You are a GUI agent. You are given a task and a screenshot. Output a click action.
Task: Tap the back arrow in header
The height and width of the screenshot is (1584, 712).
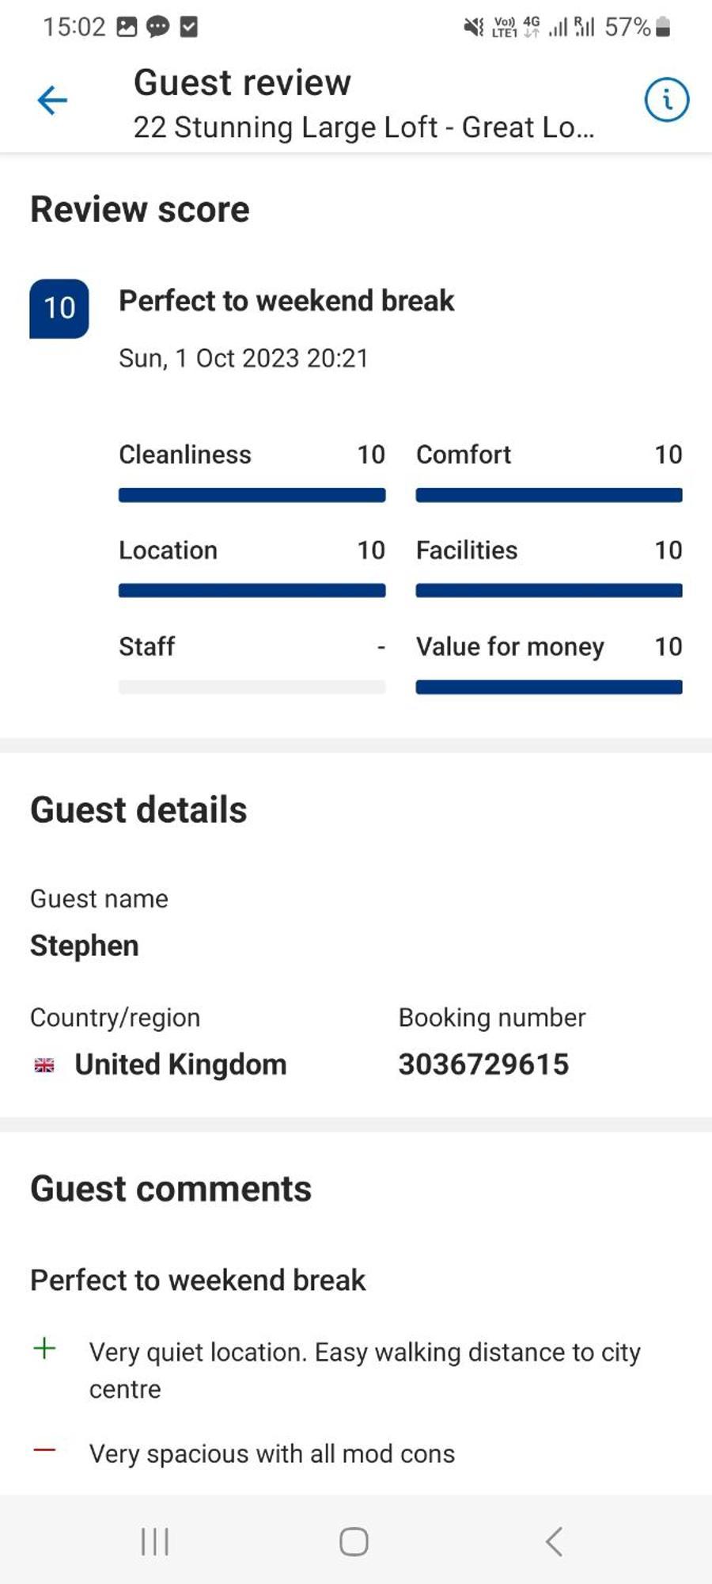[x=52, y=101]
